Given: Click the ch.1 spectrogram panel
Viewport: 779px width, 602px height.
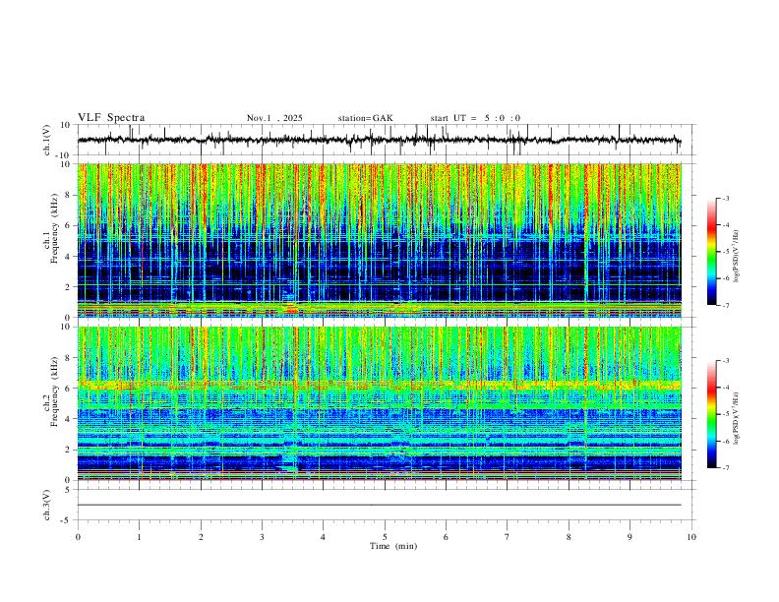Looking at the screenshot, I should pyautogui.click(x=379, y=240).
